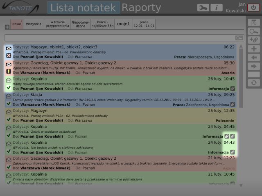Click green checkmark of 24 luty 04:43 note
The height and width of the screenshot is (196, 262).
pos(9,151)
